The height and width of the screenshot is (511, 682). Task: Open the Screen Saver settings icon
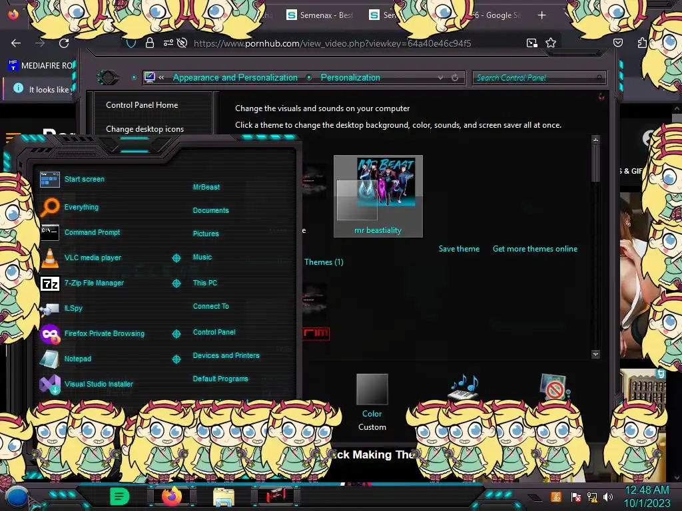(555, 387)
